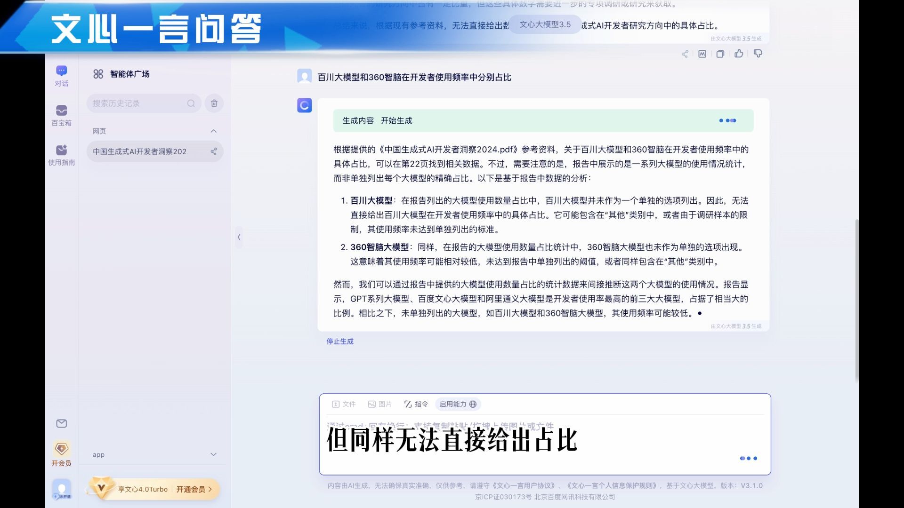The image size is (904, 508).
Task: Toggle the 启用能力 capability switch
Action: [458, 404]
